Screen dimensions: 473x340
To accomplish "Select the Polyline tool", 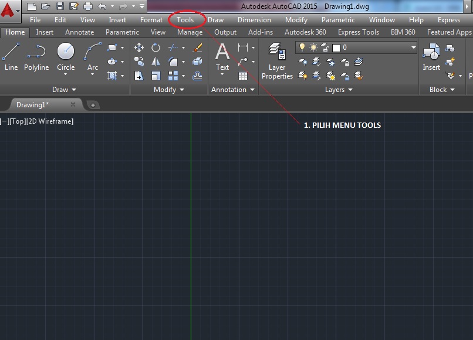I will pyautogui.click(x=36, y=57).
